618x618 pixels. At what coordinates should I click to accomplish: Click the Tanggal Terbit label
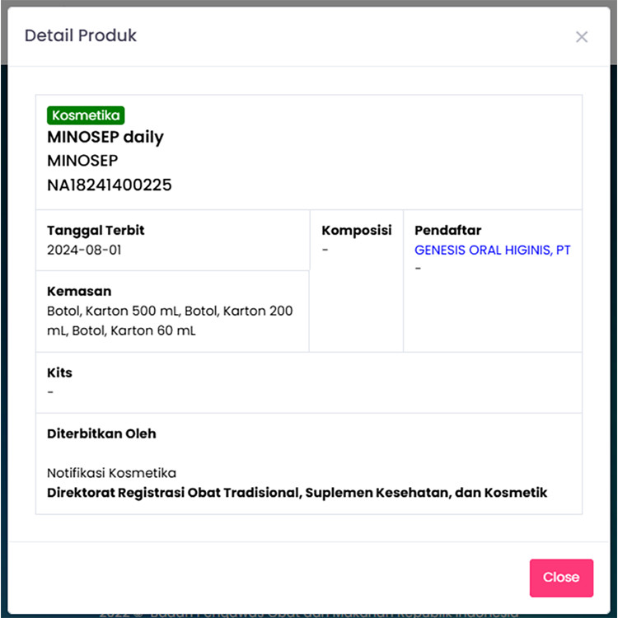pyautogui.click(x=96, y=231)
